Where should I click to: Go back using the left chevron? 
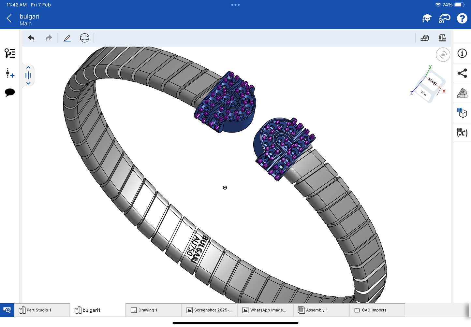click(x=9, y=19)
